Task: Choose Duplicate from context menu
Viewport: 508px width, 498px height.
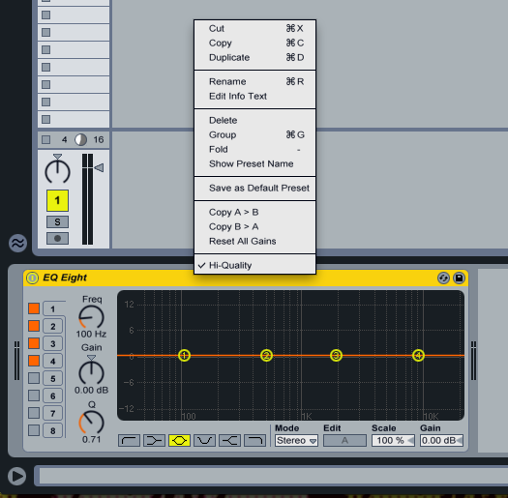Action: point(255,57)
